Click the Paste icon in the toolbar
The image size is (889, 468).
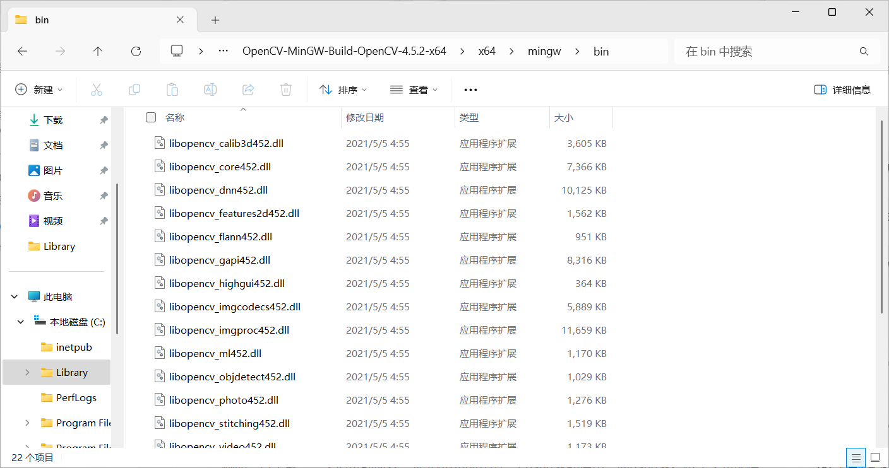(x=172, y=90)
